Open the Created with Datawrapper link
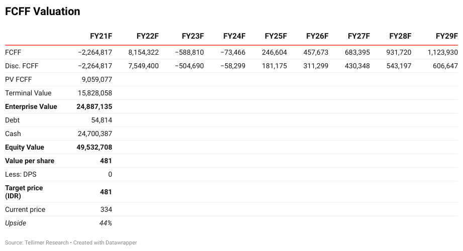This screenshot has height=251, width=463. tap(105, 243)
